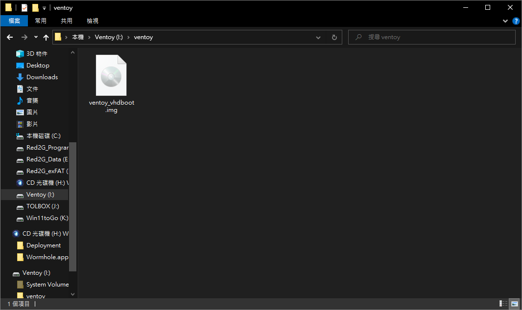Screen dimensions: 522x310
Task: Click the Back navigation arrow
Action: coord(10,37)
